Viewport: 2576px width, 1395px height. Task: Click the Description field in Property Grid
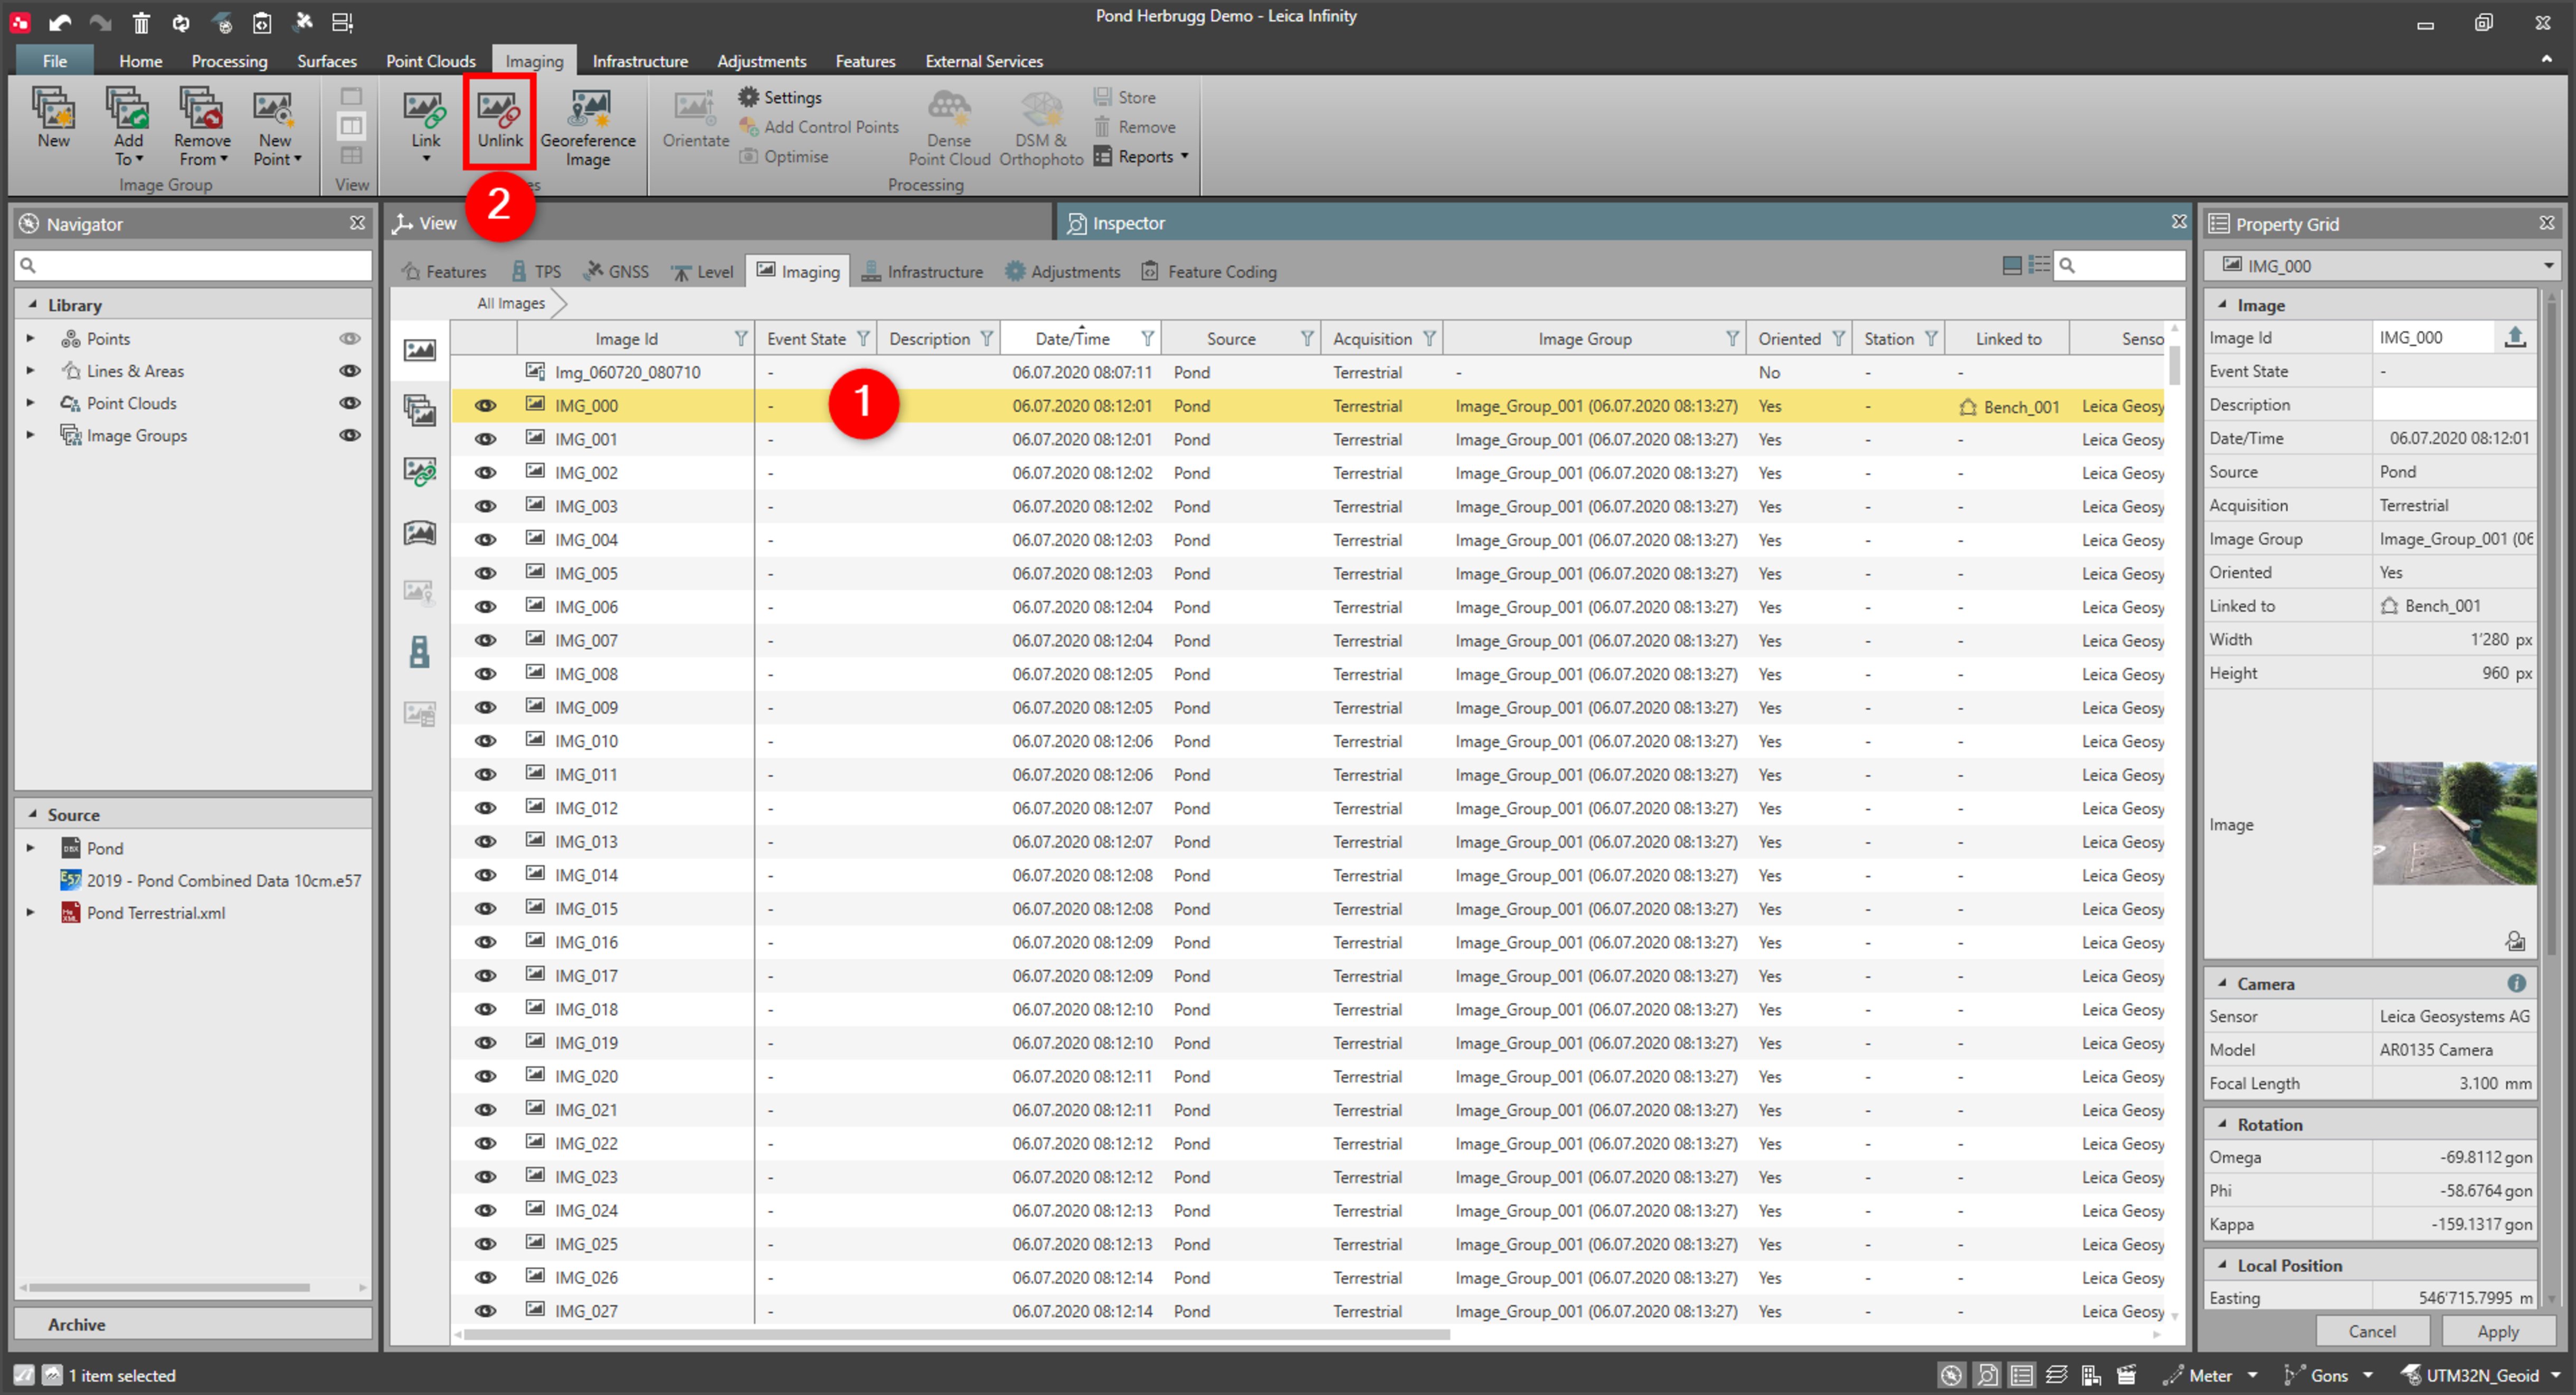click(x=2454, y=404)
